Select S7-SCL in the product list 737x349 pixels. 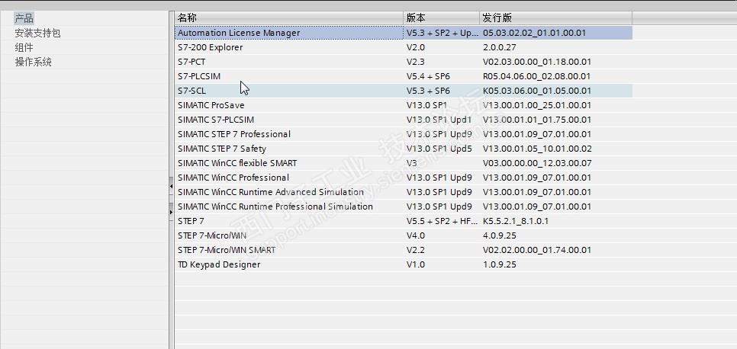[192, 91]
